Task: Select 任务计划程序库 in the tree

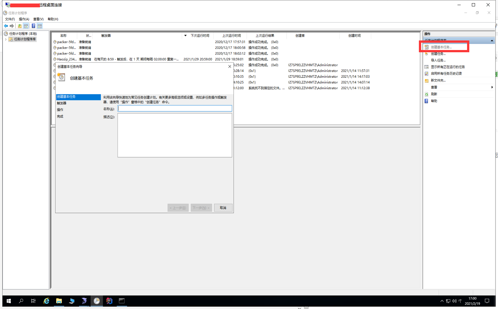Action: point(25,39)
